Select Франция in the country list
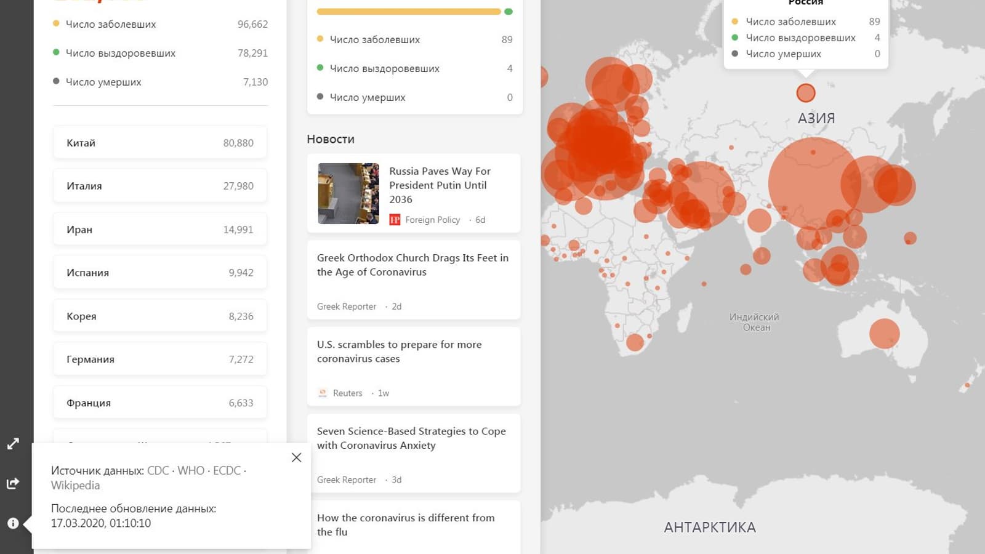985x554 pixels. [x=160, y=403]
